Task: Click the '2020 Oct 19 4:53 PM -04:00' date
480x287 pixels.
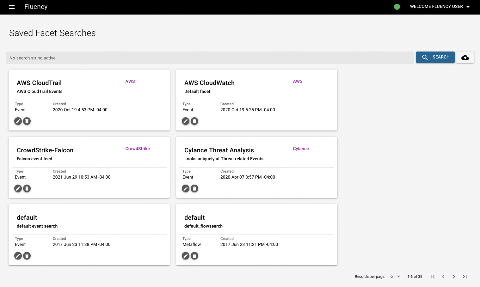Action: 80,110
